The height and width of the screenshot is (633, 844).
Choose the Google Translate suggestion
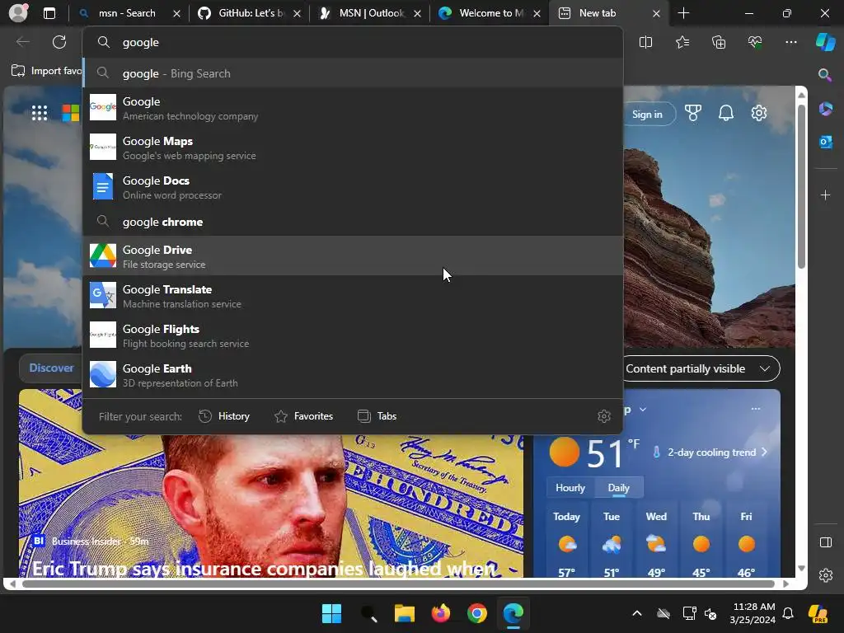353,296
